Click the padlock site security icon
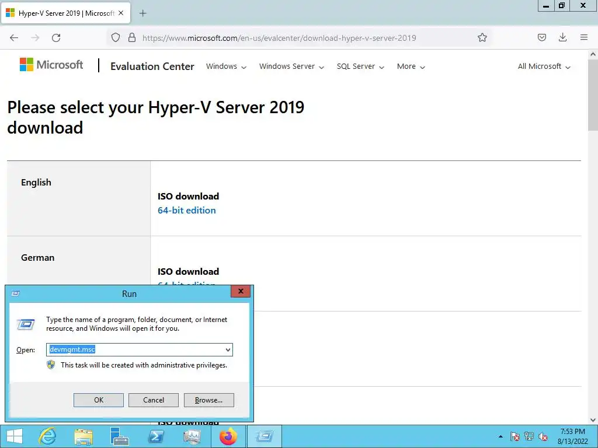598x448 pixels. tap(132, 38)
